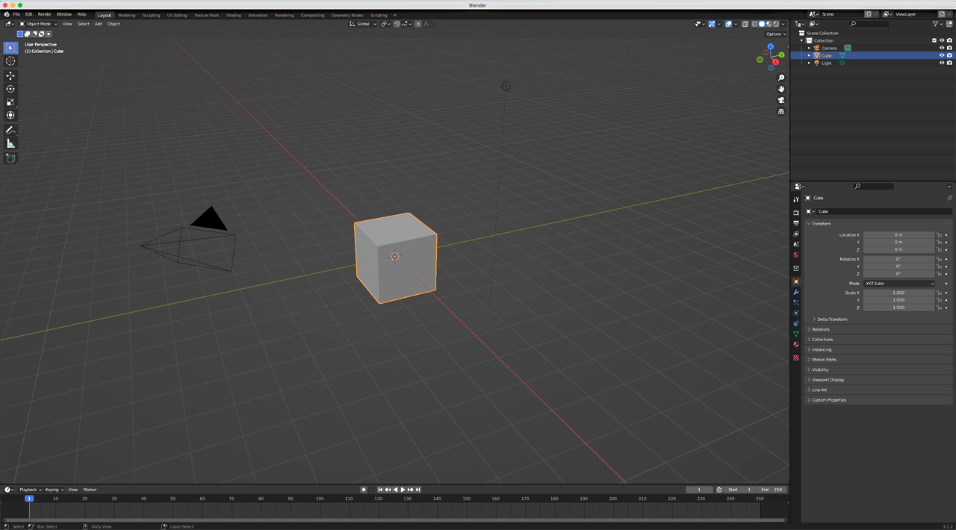Disable the Camera's viewport visibility eye icon
956x530 pixels.
(942, 48)
